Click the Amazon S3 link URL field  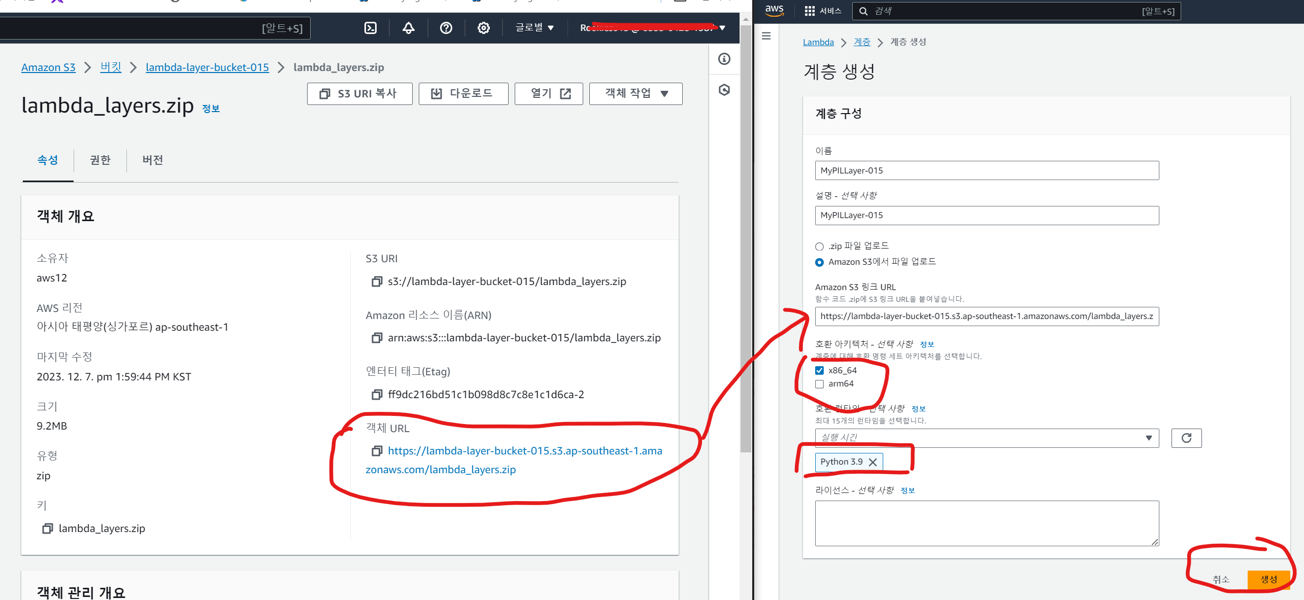pyautogui.click(x=986, y=316)
